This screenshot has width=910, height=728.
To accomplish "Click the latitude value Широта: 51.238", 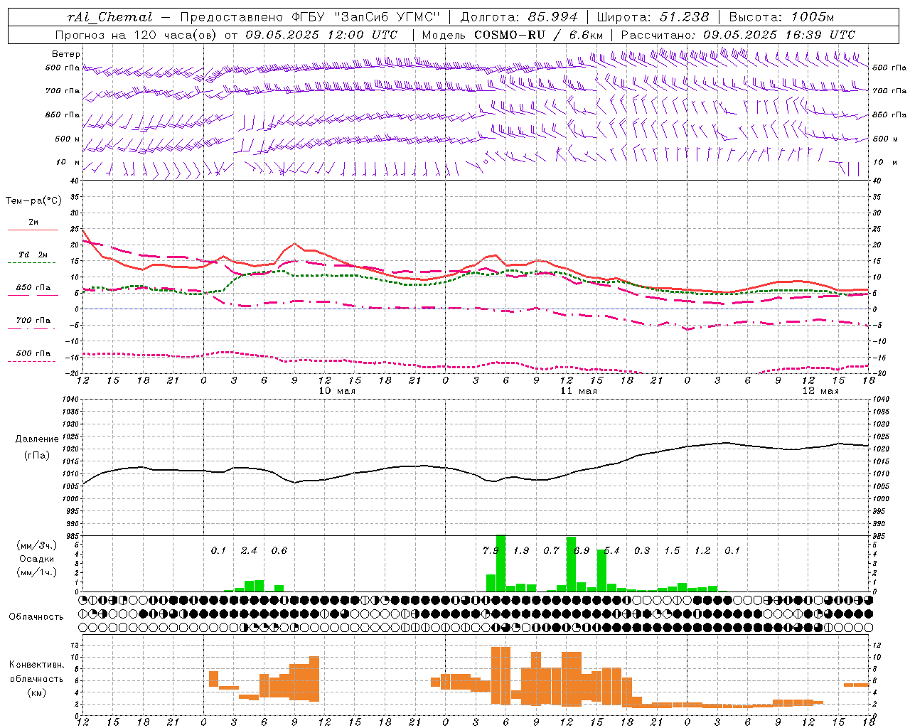I will [653, 16].
